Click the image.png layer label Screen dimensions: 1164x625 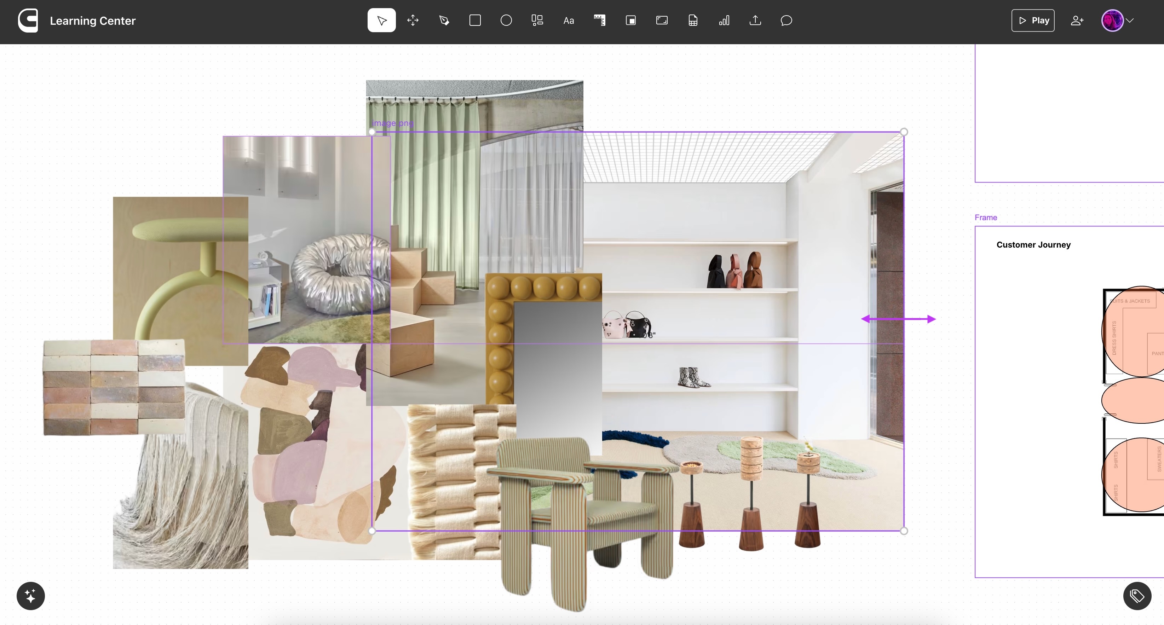pos(393,123)
